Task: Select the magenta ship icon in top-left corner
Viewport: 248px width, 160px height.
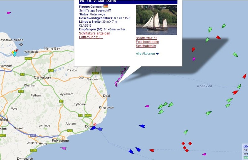Action: click(9, 13)
